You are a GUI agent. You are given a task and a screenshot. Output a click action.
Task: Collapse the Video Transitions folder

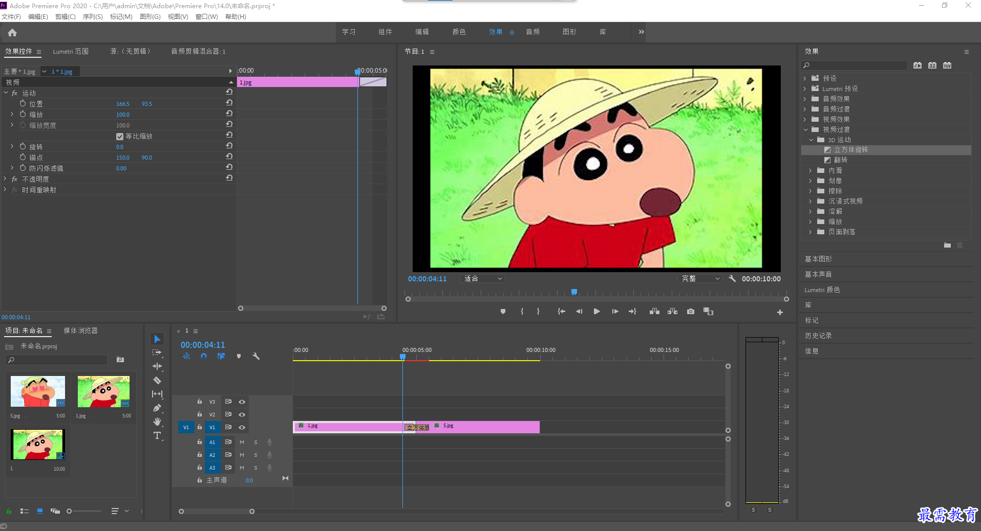point(805,129)
